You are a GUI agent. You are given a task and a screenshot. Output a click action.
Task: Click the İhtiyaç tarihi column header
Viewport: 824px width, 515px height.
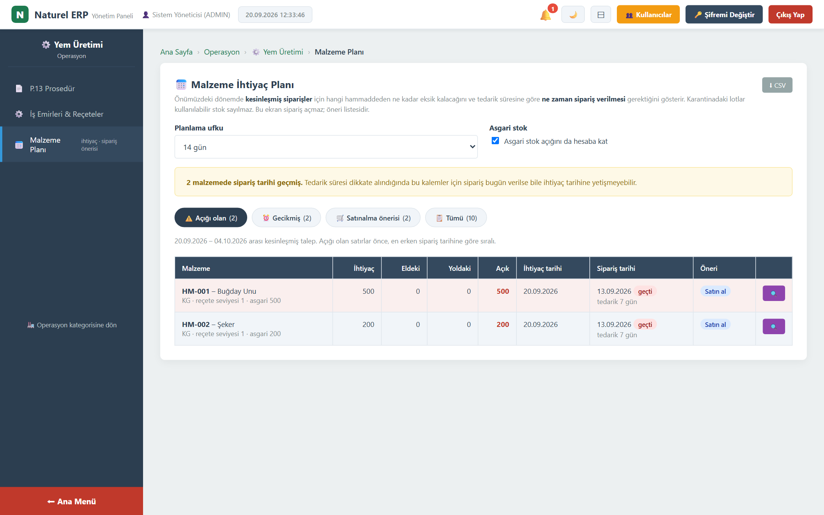pyautogui.click(x=553, y=268)
